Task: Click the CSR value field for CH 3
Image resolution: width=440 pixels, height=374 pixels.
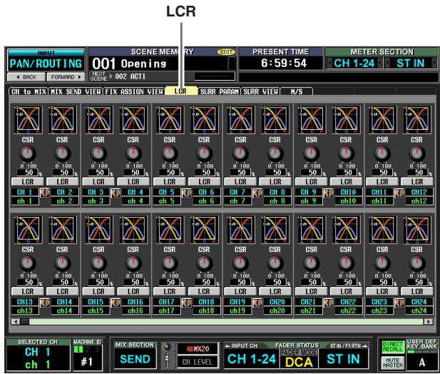Action: 99,173
